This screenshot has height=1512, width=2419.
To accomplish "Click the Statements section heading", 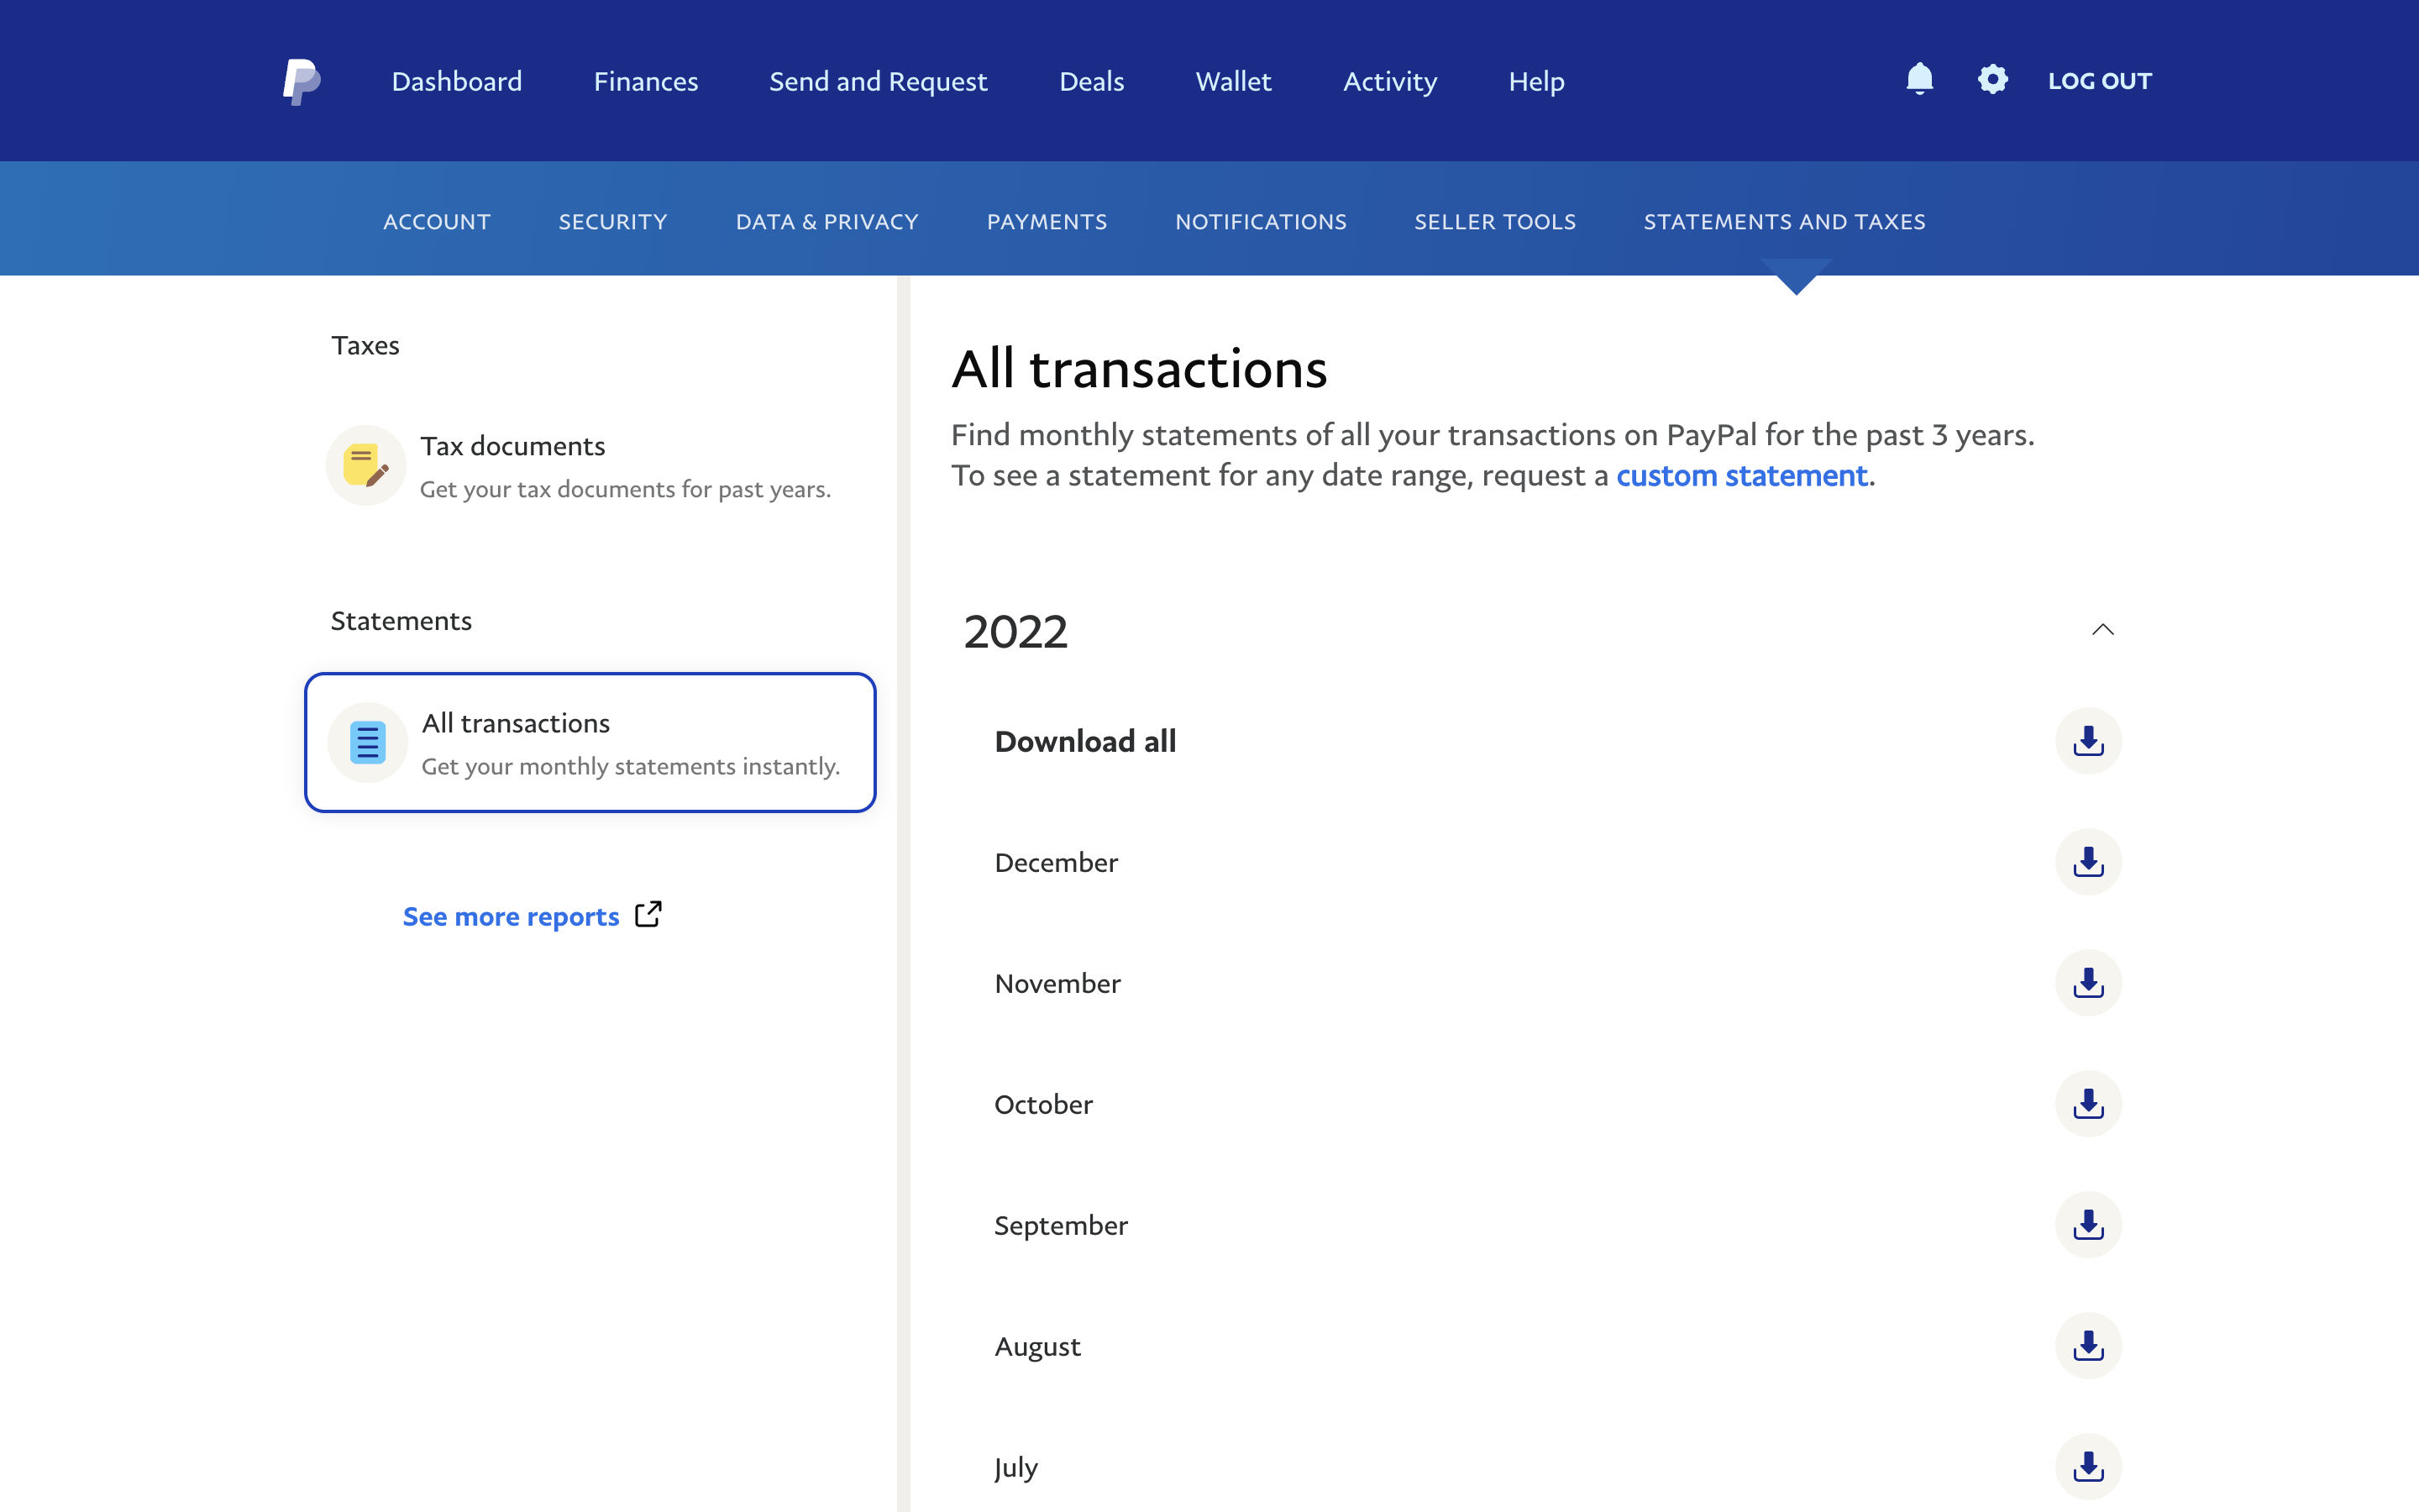I will tap(401, 620).
